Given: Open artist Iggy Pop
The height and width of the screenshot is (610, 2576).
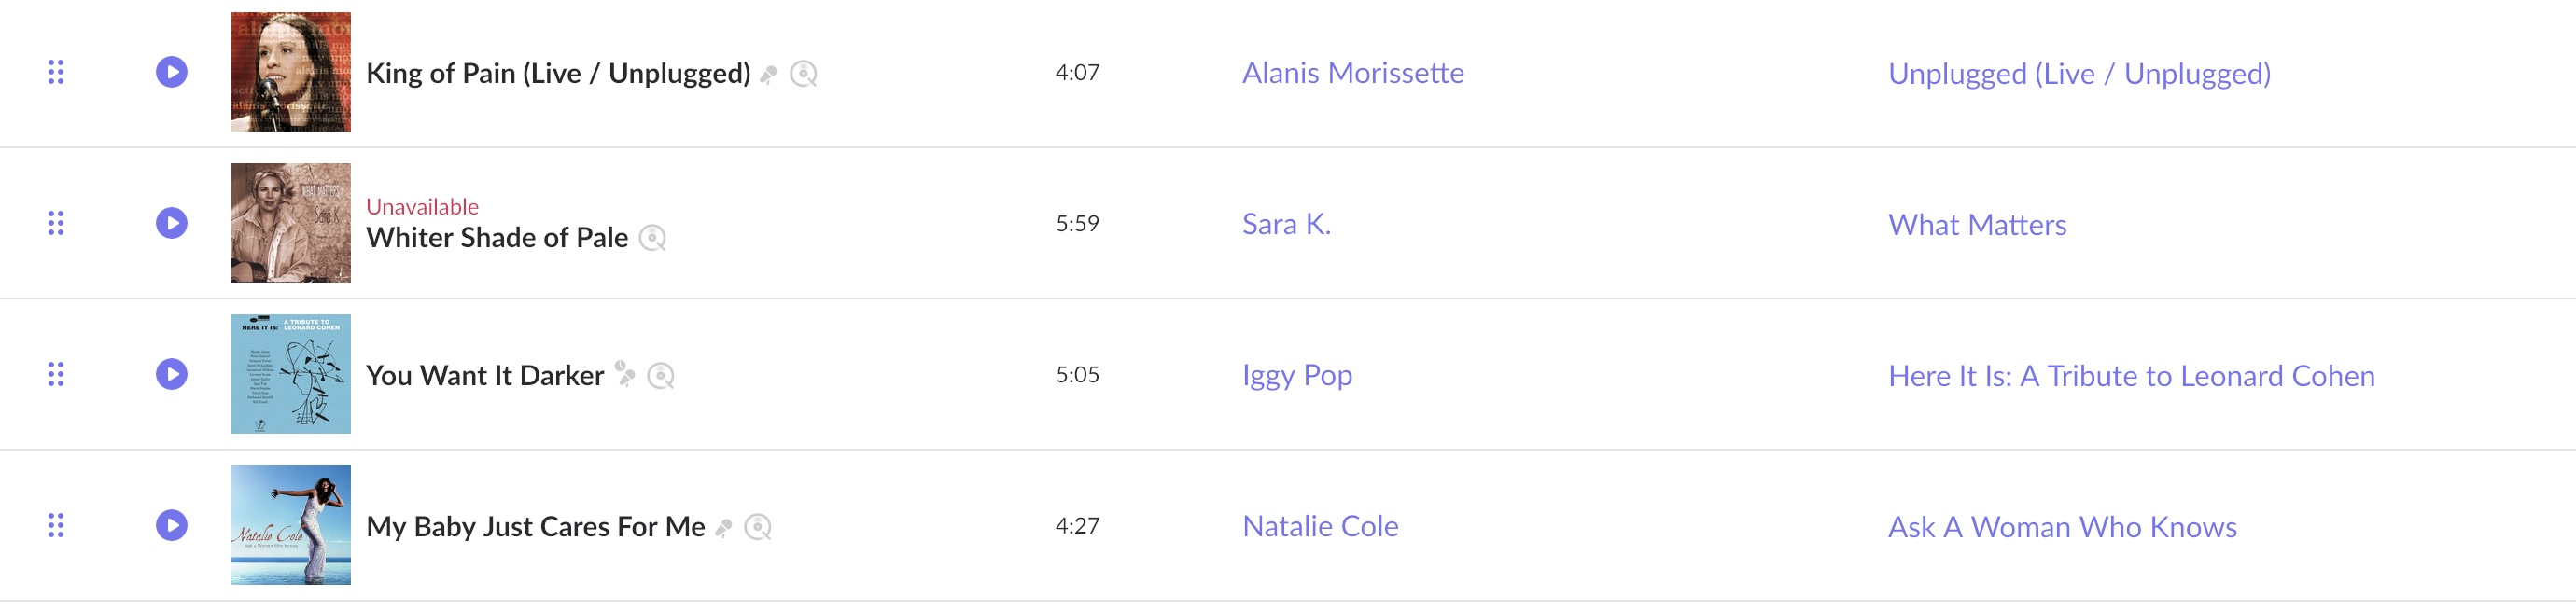Looking at the screenshot, I should click(x=1297, y=375).
